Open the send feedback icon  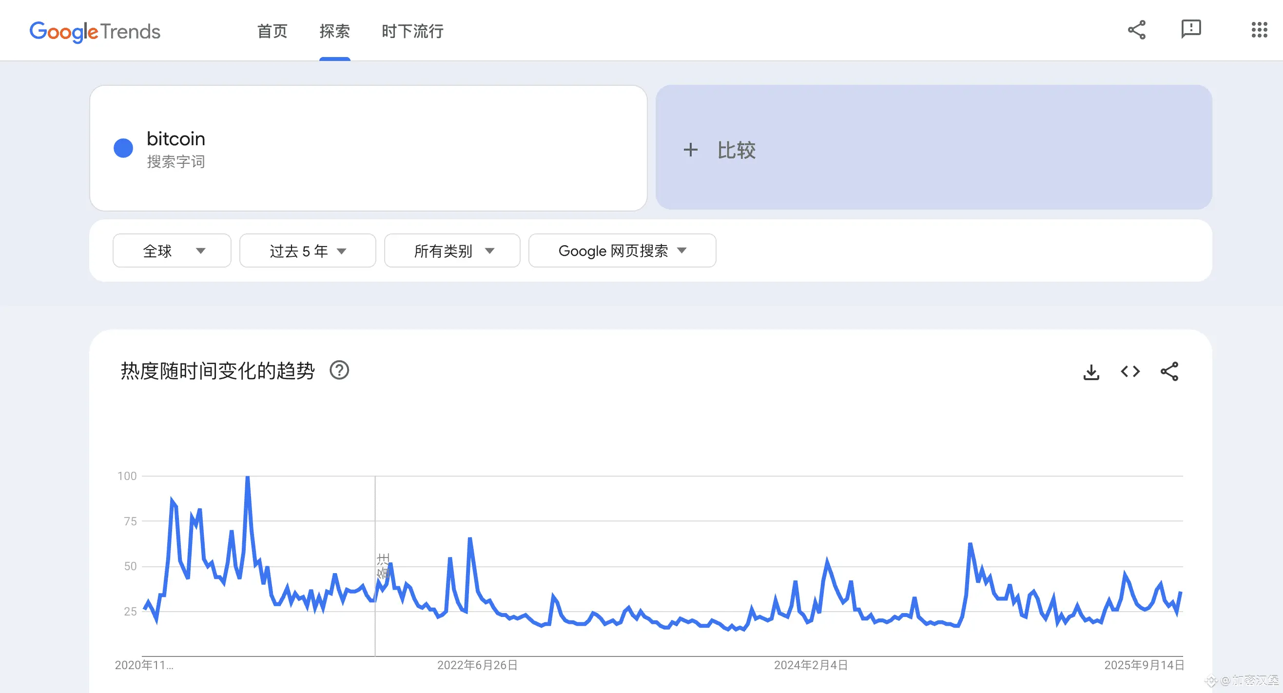1191,29
